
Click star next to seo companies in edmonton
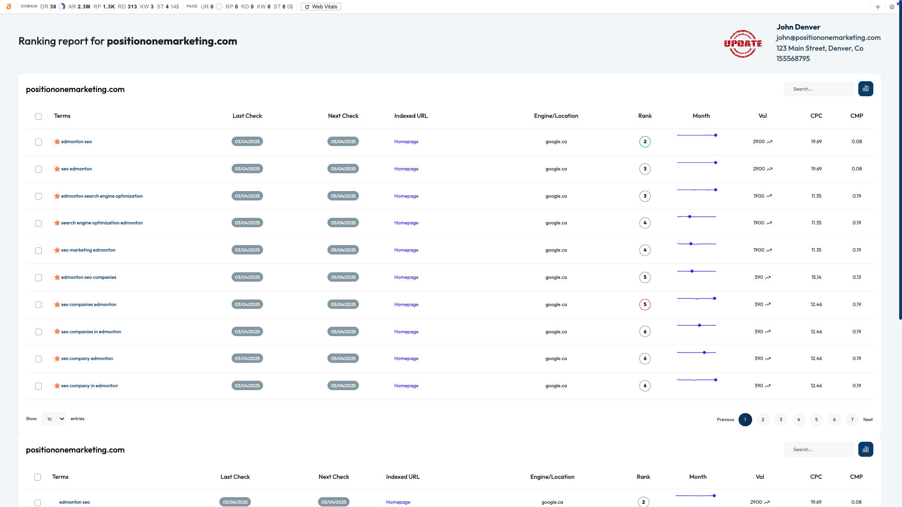point(57,331)
